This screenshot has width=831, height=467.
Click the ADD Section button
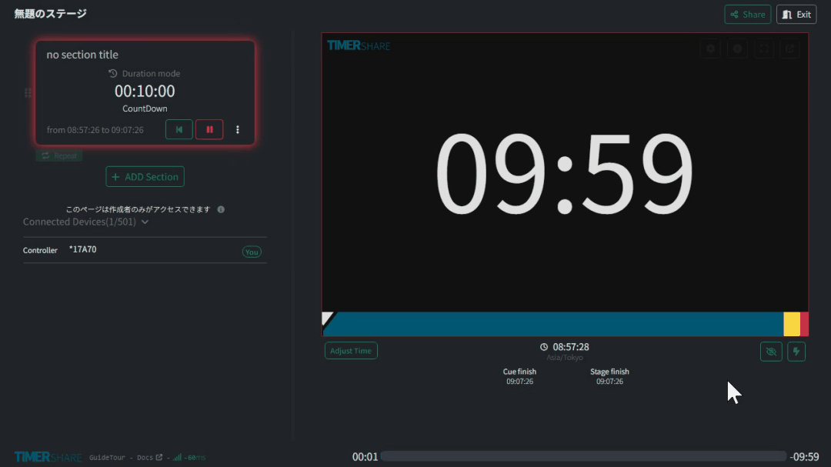point(145,177)
